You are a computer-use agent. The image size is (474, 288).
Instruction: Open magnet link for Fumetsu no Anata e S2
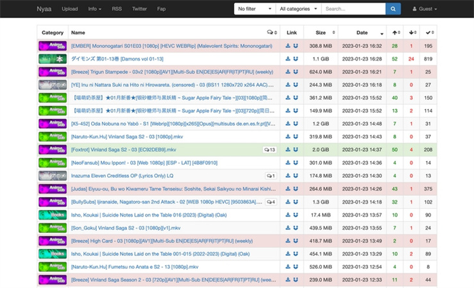tap(296, 267)
